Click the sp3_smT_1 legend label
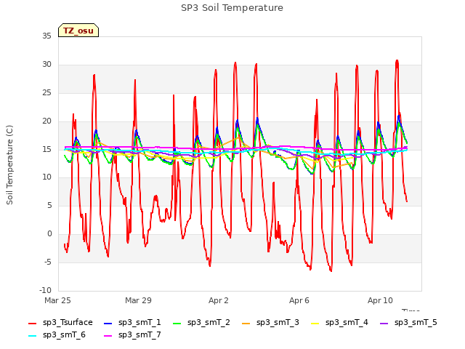The height and width of the screenshot is (349, 465). pos(139,323)
